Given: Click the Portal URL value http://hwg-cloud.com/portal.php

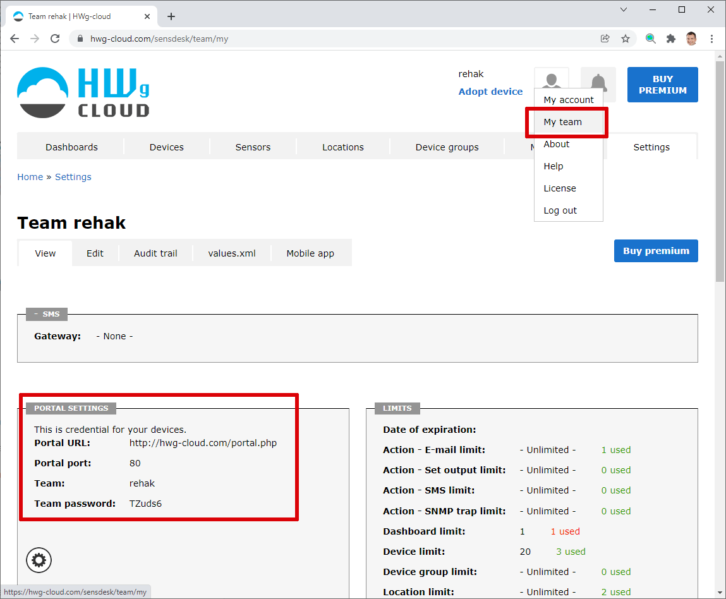Looking at the screenshot, I should pyautogui.click(x=203, y=443).
